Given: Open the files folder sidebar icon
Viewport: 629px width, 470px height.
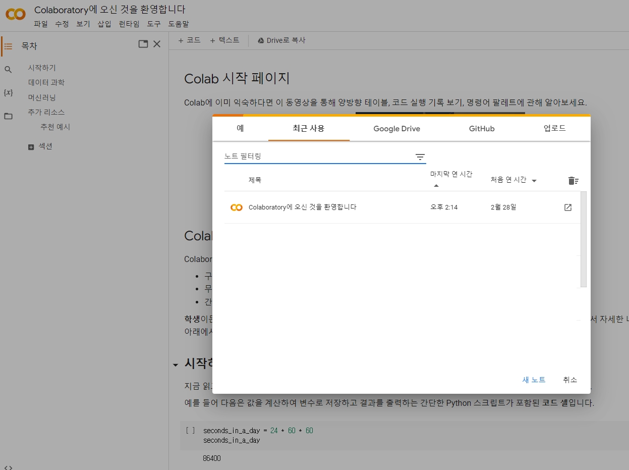Looking at the screenshot, I should click(x=8, y=116).
